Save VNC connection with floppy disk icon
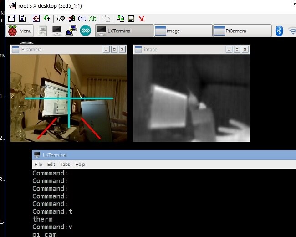 [131, 19]
